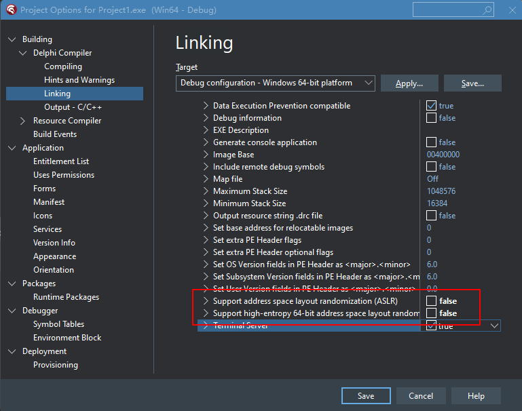Collapse the Building tree node
This screenshot has width=522, height=411.
12,39
